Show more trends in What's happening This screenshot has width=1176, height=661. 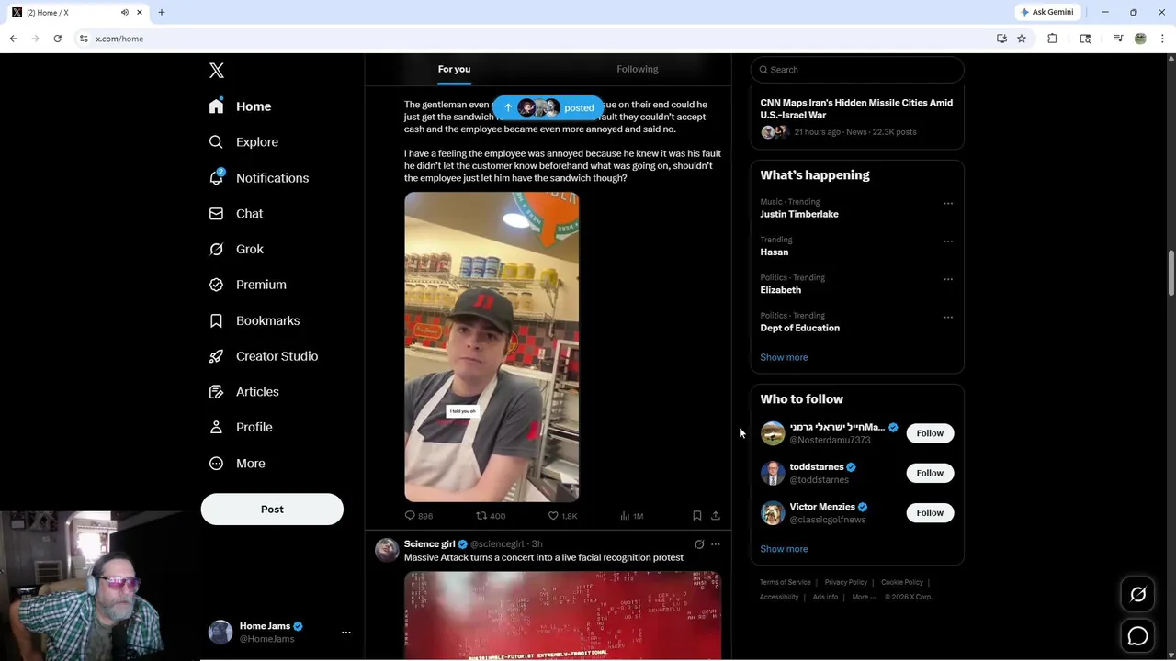pos(784,357)
